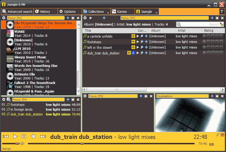The image size is (226, 152).
Task: Click play arrow in Focus F2 header
Action: pyautogui.click(x=91, y=18)
